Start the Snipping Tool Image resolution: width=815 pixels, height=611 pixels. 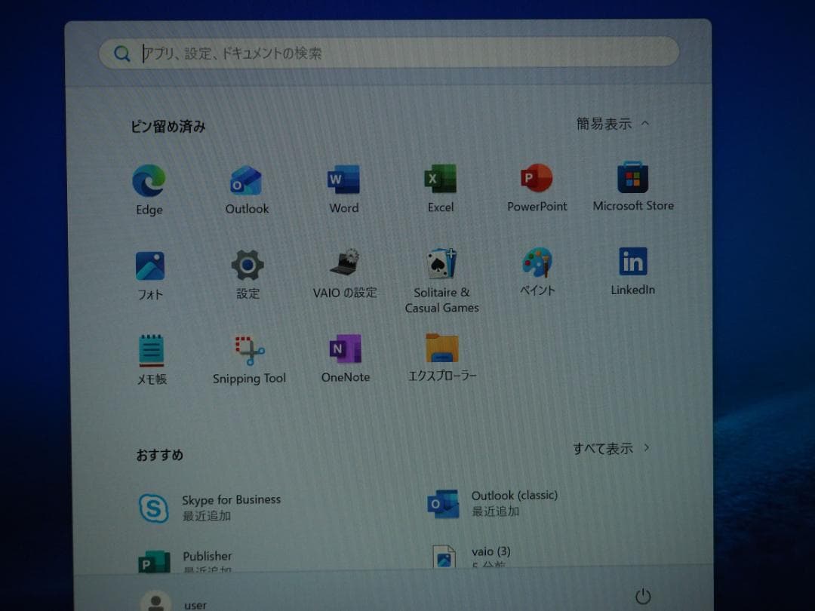(249, 352)
